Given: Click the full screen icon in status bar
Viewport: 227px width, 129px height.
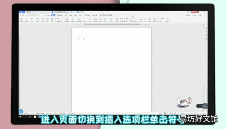Looking at the screenshot, I should pyautogui.click(x=207, y=113).
